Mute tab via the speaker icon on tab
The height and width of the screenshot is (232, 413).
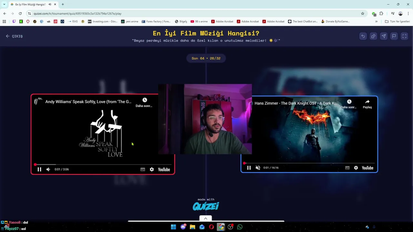click(50, 4)
